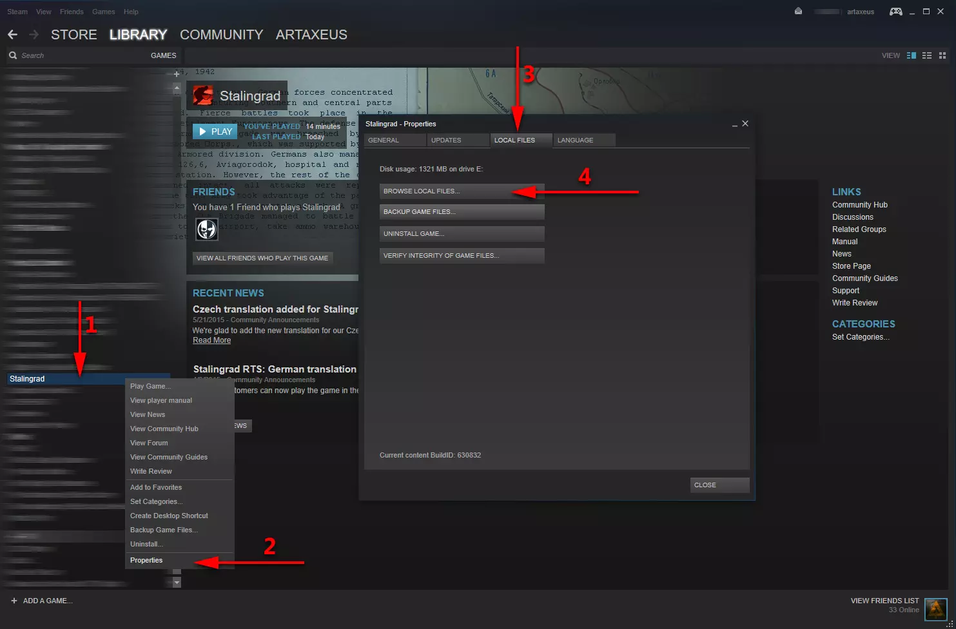This screenshot has height=629, width=956.
Task: Open the ARTAXEUS profile section
Action: click(311, 35)
